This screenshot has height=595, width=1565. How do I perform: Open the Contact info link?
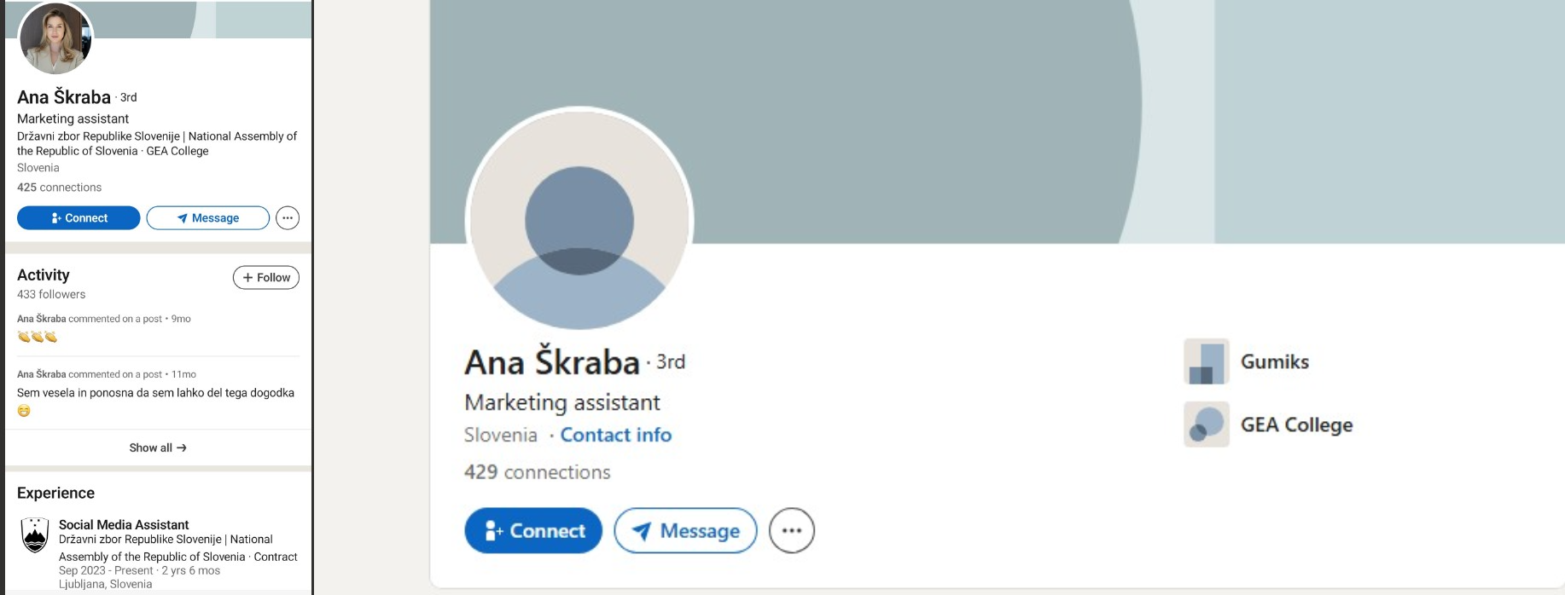(616, 435)
